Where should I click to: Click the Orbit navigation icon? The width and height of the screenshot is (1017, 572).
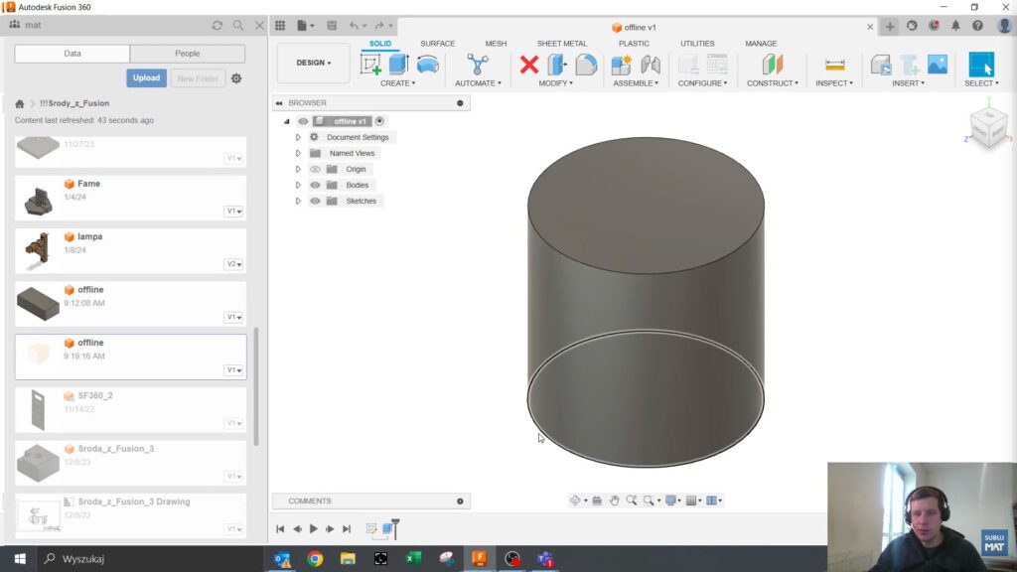coord(576,500)
